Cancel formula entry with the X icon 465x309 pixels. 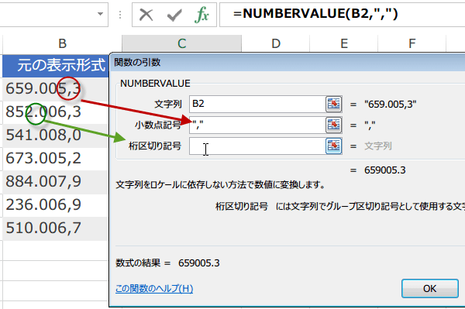(x=146, y=15)
